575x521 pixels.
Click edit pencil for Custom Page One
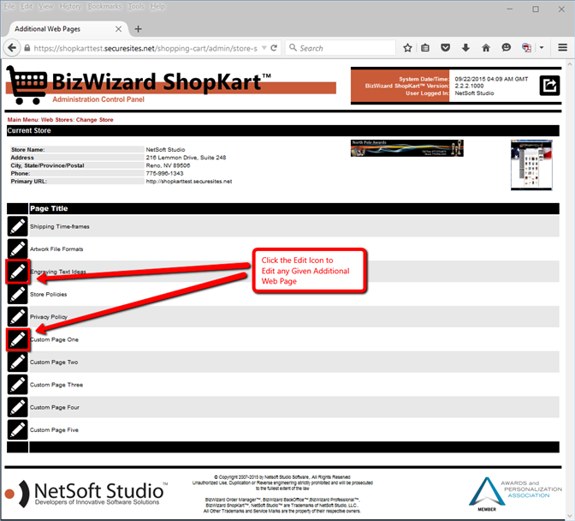tap(18, 339)
